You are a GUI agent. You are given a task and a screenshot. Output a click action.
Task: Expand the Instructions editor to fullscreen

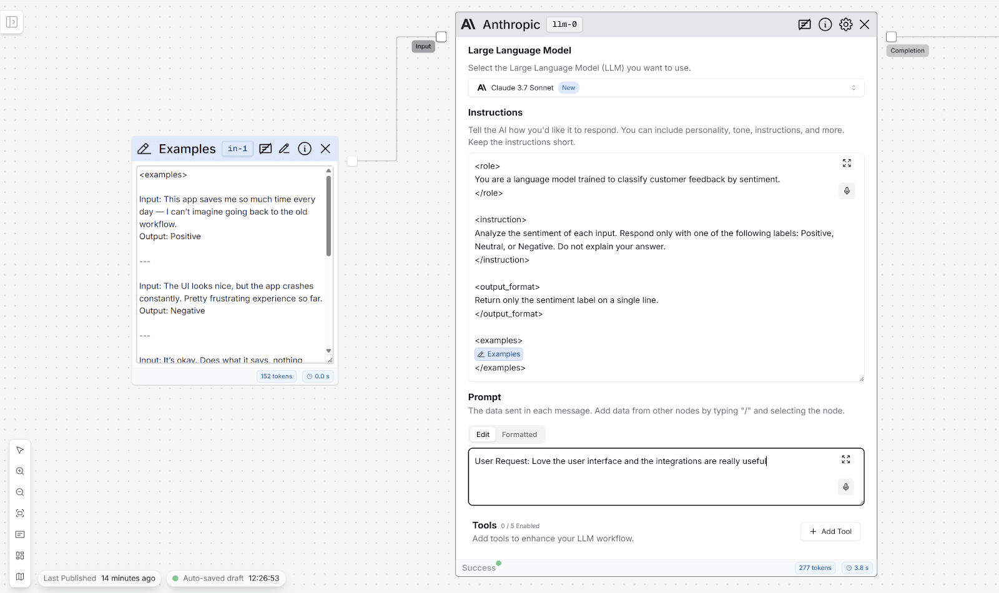(847, 163)
